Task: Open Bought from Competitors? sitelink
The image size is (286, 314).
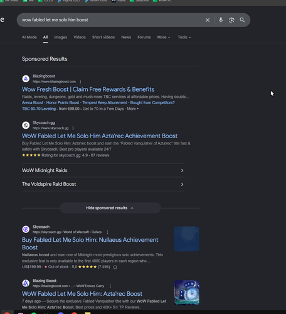Action: click(x=152, y=103)
